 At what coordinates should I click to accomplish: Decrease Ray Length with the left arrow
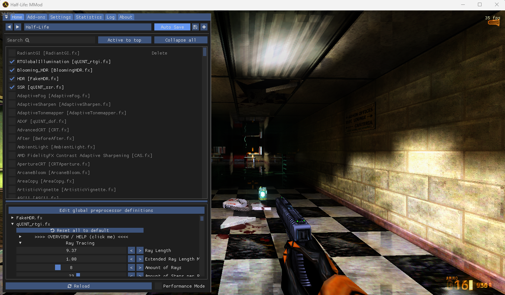click(x=131, y=250)
